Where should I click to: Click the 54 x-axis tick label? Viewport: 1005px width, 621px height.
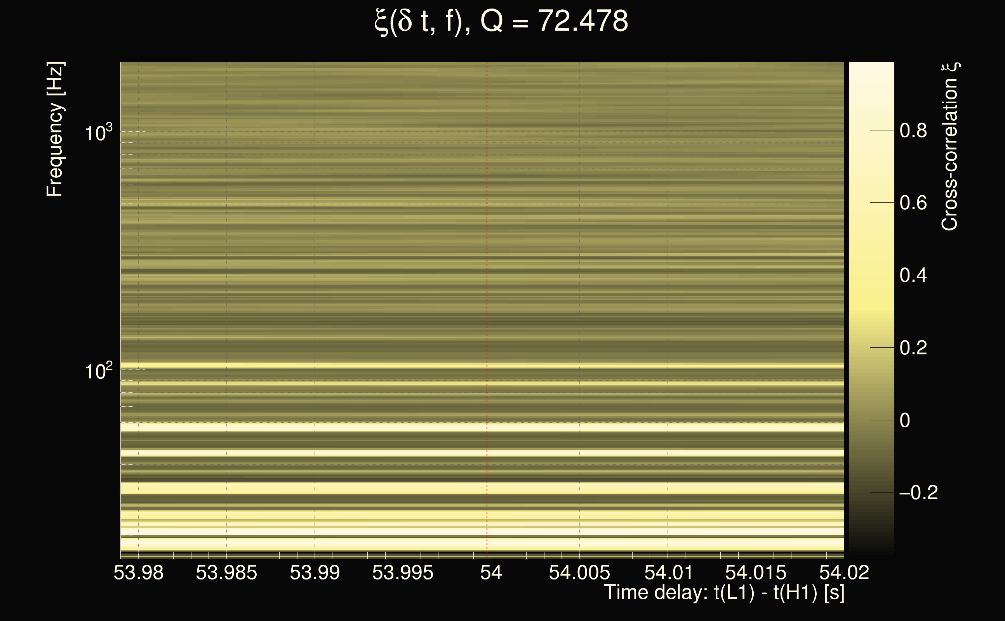[491, 572]
